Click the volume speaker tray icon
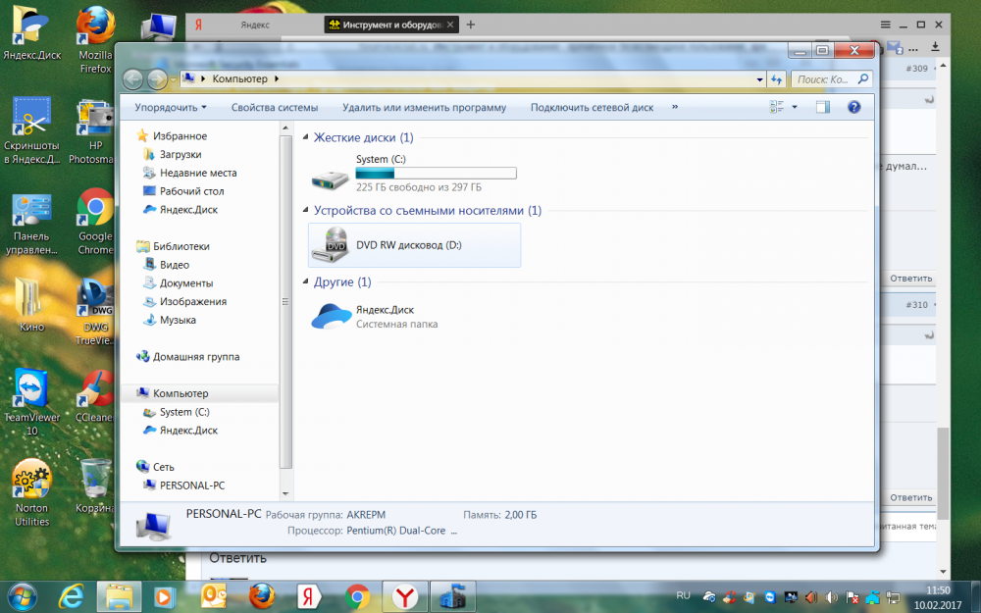Image resolution: width=981 pixels, height=613 pixels. pos(832,597)
